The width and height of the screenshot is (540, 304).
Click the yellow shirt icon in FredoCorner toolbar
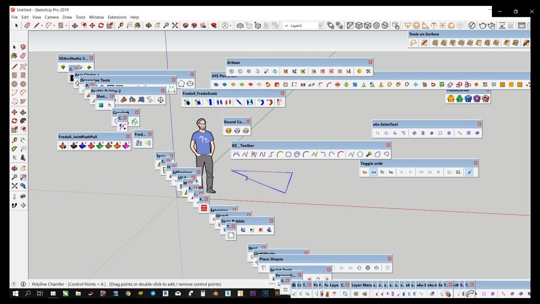click(x=451, y=99)
